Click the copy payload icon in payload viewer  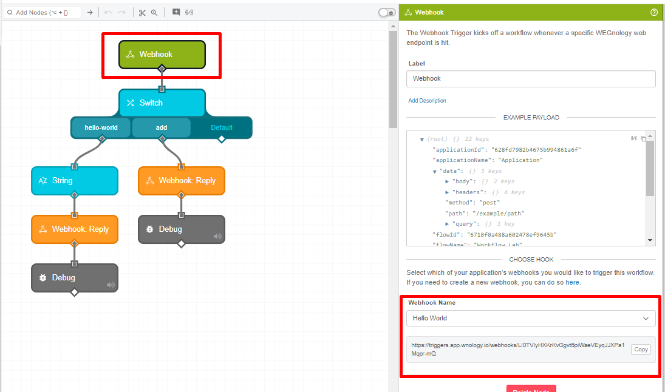[x=643, y=138]
